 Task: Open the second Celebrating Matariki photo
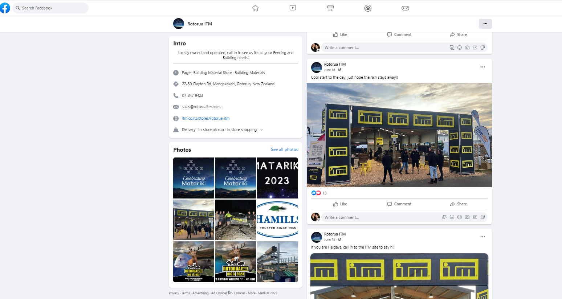click(236, 178)
